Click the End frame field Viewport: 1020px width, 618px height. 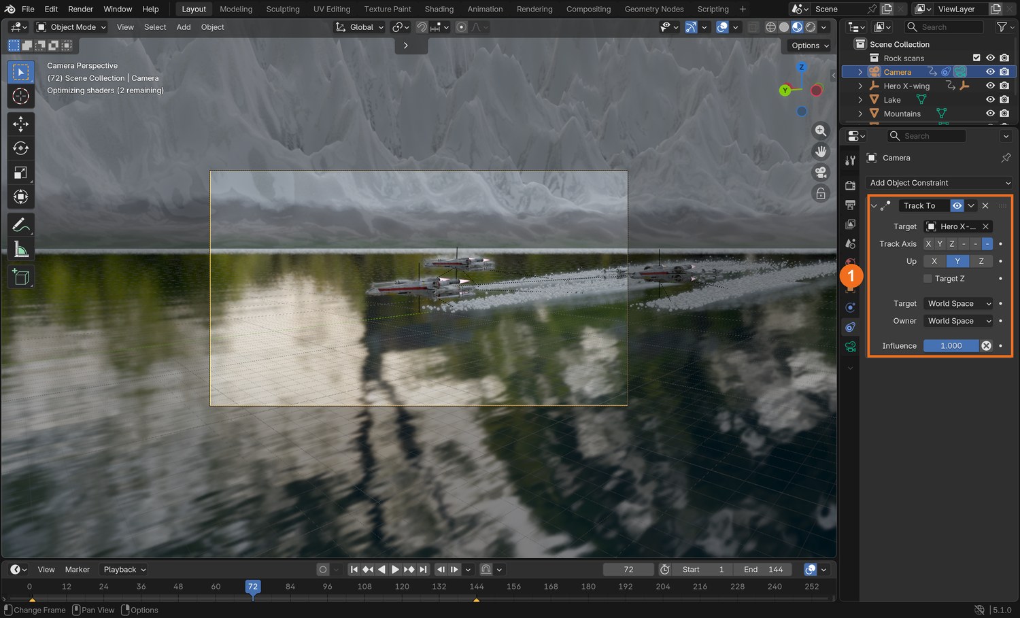pyautogui.click(x=764, y=570)
